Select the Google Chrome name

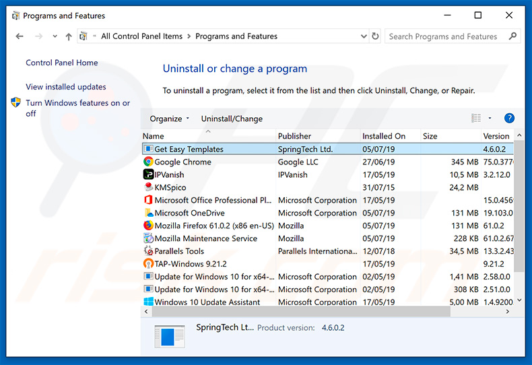[x=183, y=162]
